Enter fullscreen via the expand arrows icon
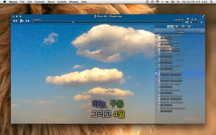 point(203,16)
